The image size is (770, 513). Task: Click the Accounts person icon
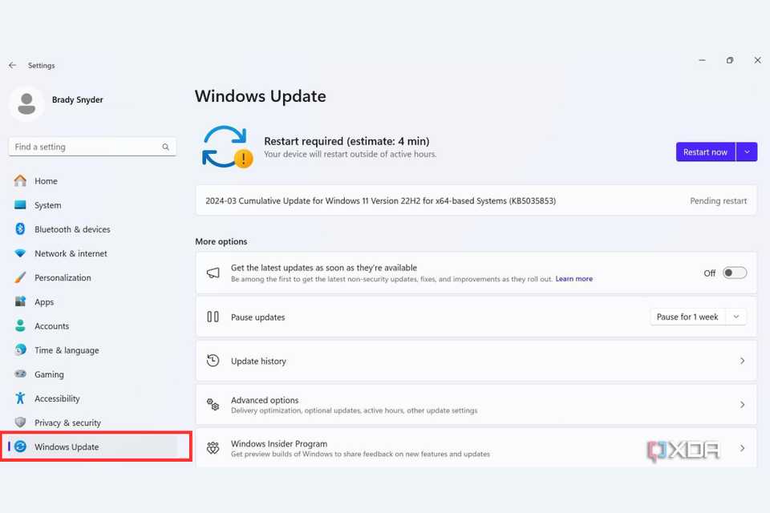coord(20,325)
